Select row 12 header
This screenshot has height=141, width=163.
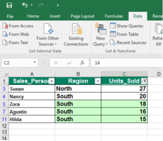4,126
